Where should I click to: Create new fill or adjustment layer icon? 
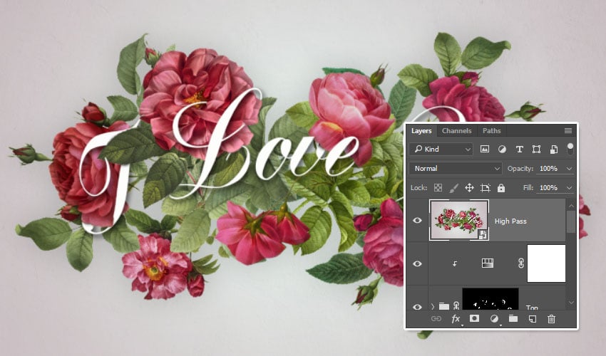(x=494, y=319)
